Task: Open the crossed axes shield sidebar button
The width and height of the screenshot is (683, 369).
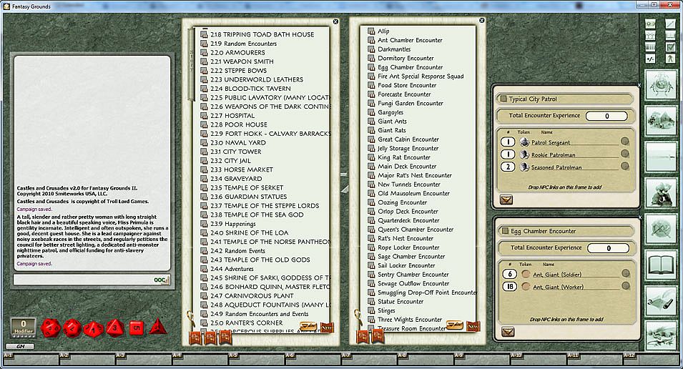Action: click(x=662, y=229)
